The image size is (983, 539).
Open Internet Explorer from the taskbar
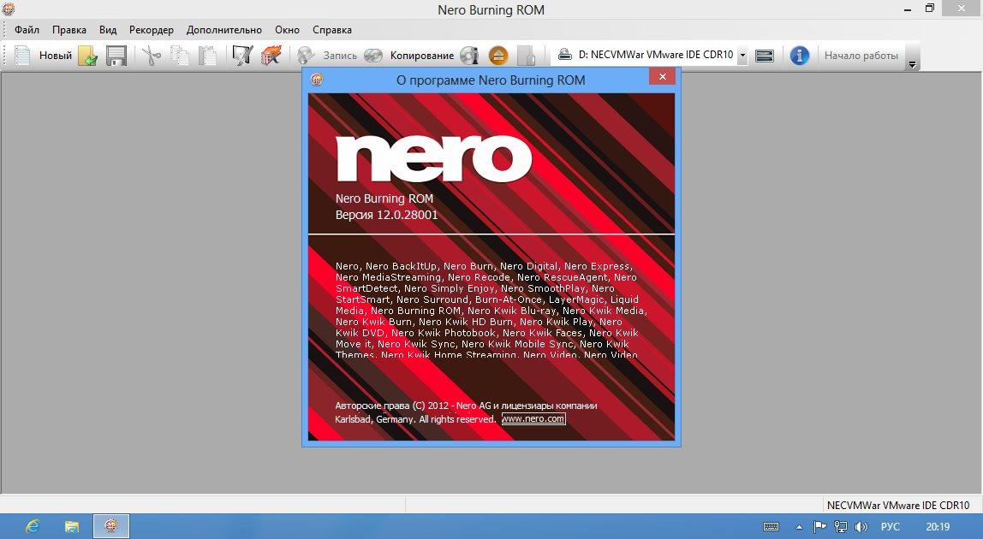(32, 526)
